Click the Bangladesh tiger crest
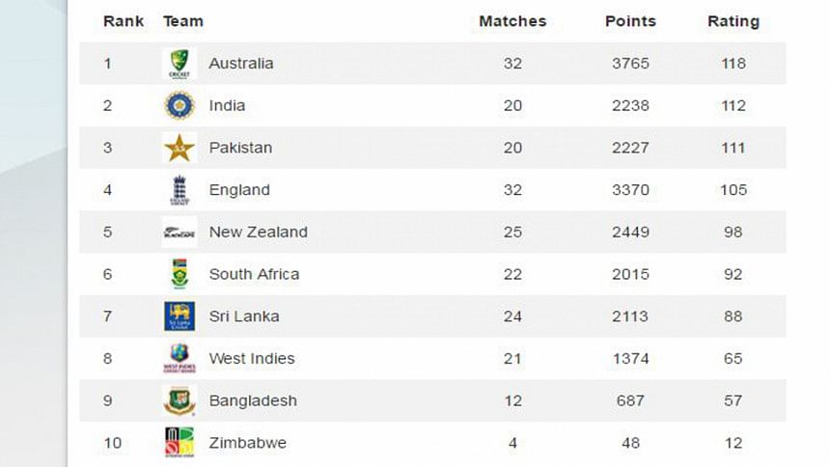This screenshot has width=830, height=467. point(180,400)
